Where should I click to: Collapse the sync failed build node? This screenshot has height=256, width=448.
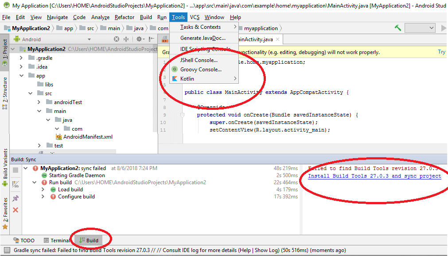26,168
